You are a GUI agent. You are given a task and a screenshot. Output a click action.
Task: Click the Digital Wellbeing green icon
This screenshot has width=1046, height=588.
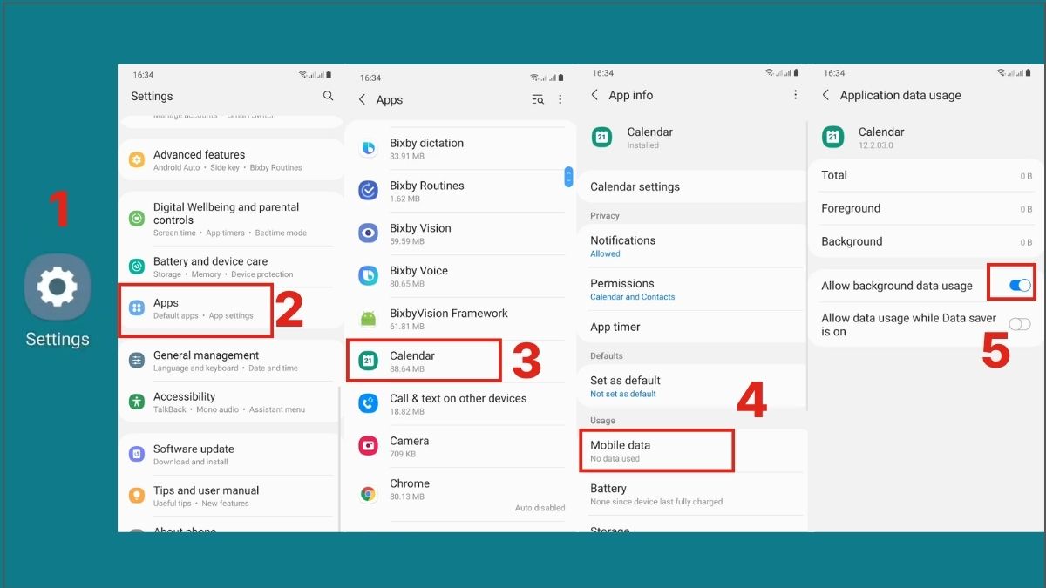click(137, 219)
